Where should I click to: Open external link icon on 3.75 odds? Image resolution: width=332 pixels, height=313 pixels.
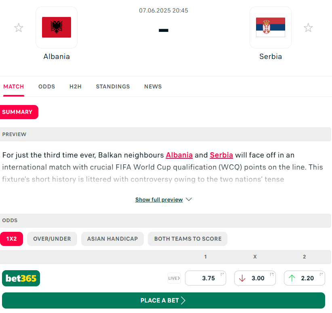[222, 274]
